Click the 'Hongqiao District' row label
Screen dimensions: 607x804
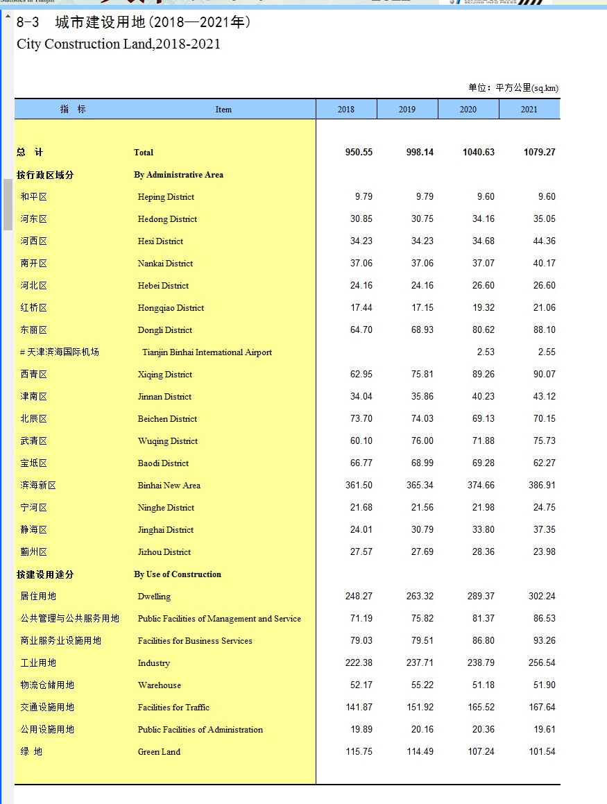pos(171,307)
